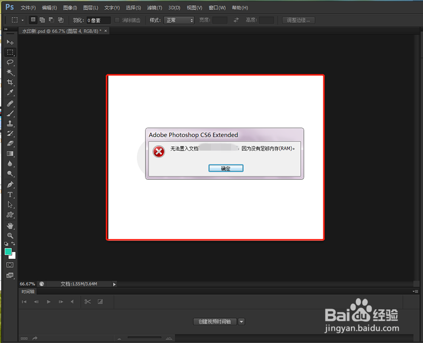Toggle Quick Mask mode
Screen dimensions: 423x343
tap(10, 265)
